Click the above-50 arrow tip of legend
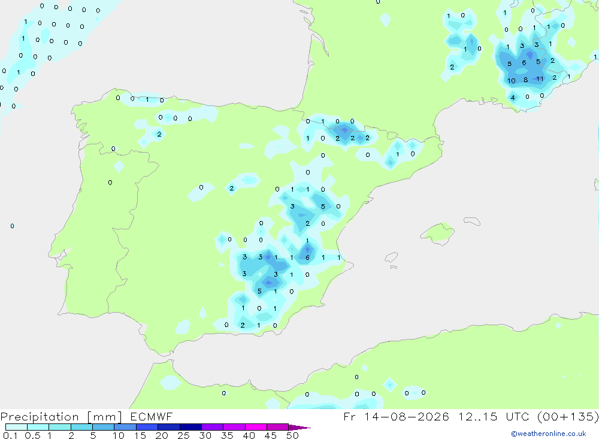This screenshot has width=599, height=439. pos(299,427)
